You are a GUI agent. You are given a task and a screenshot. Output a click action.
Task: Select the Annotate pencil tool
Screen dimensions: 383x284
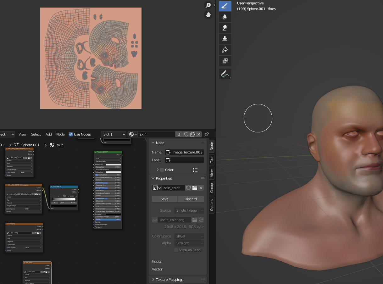(225, 74)
